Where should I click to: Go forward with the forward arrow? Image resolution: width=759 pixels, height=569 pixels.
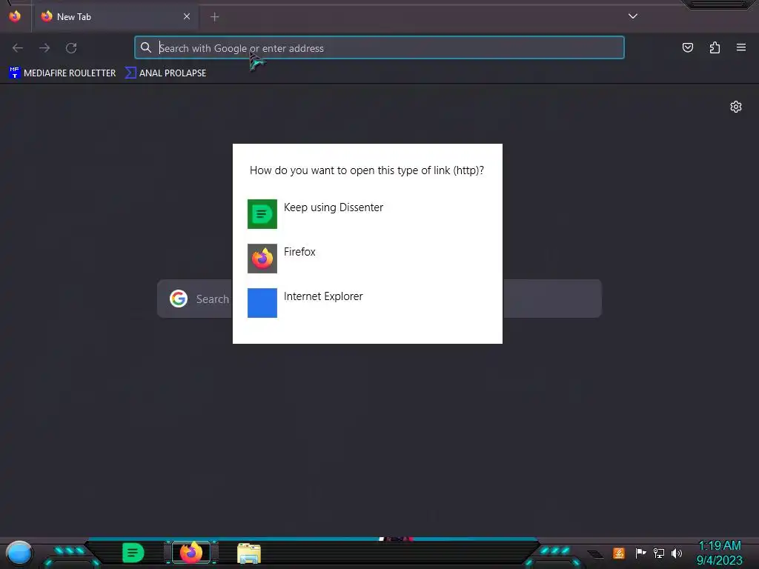click(x=44, y=48)
